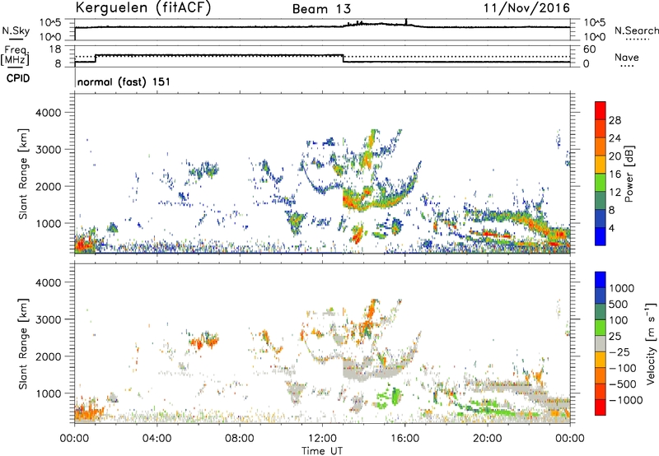Click the 'N.Search' legend label
This screenshot has height=456, width=659.
pos(636,30)
